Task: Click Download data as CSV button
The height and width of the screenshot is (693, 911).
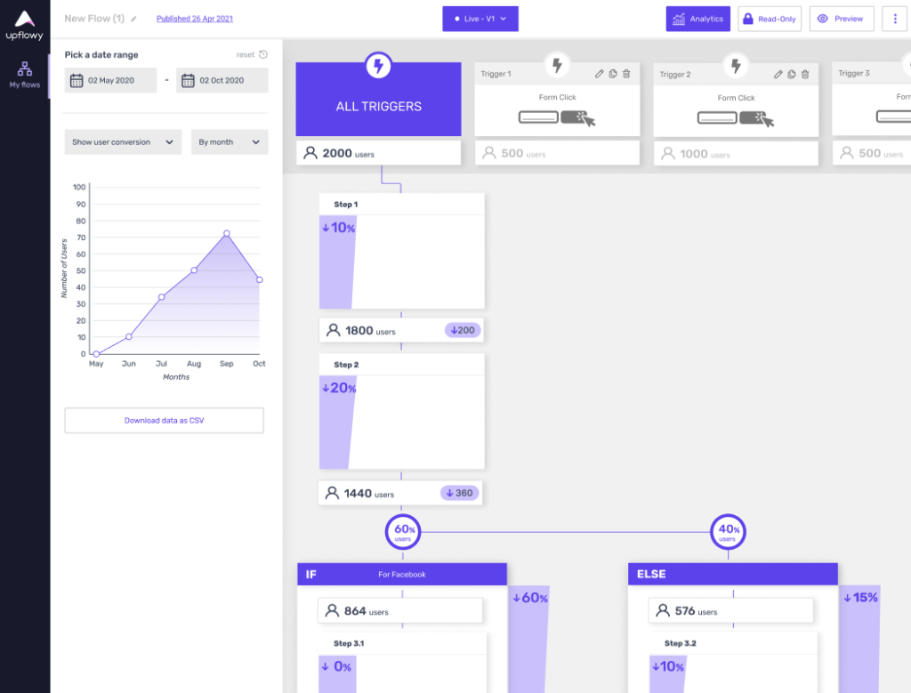Action: click(164, 420)
